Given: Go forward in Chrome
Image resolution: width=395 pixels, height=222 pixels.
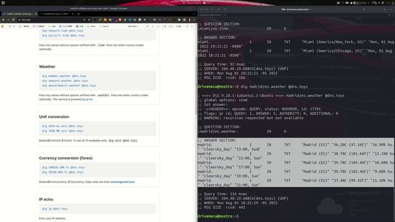Looking at the screenshot, I should (8, 20).
